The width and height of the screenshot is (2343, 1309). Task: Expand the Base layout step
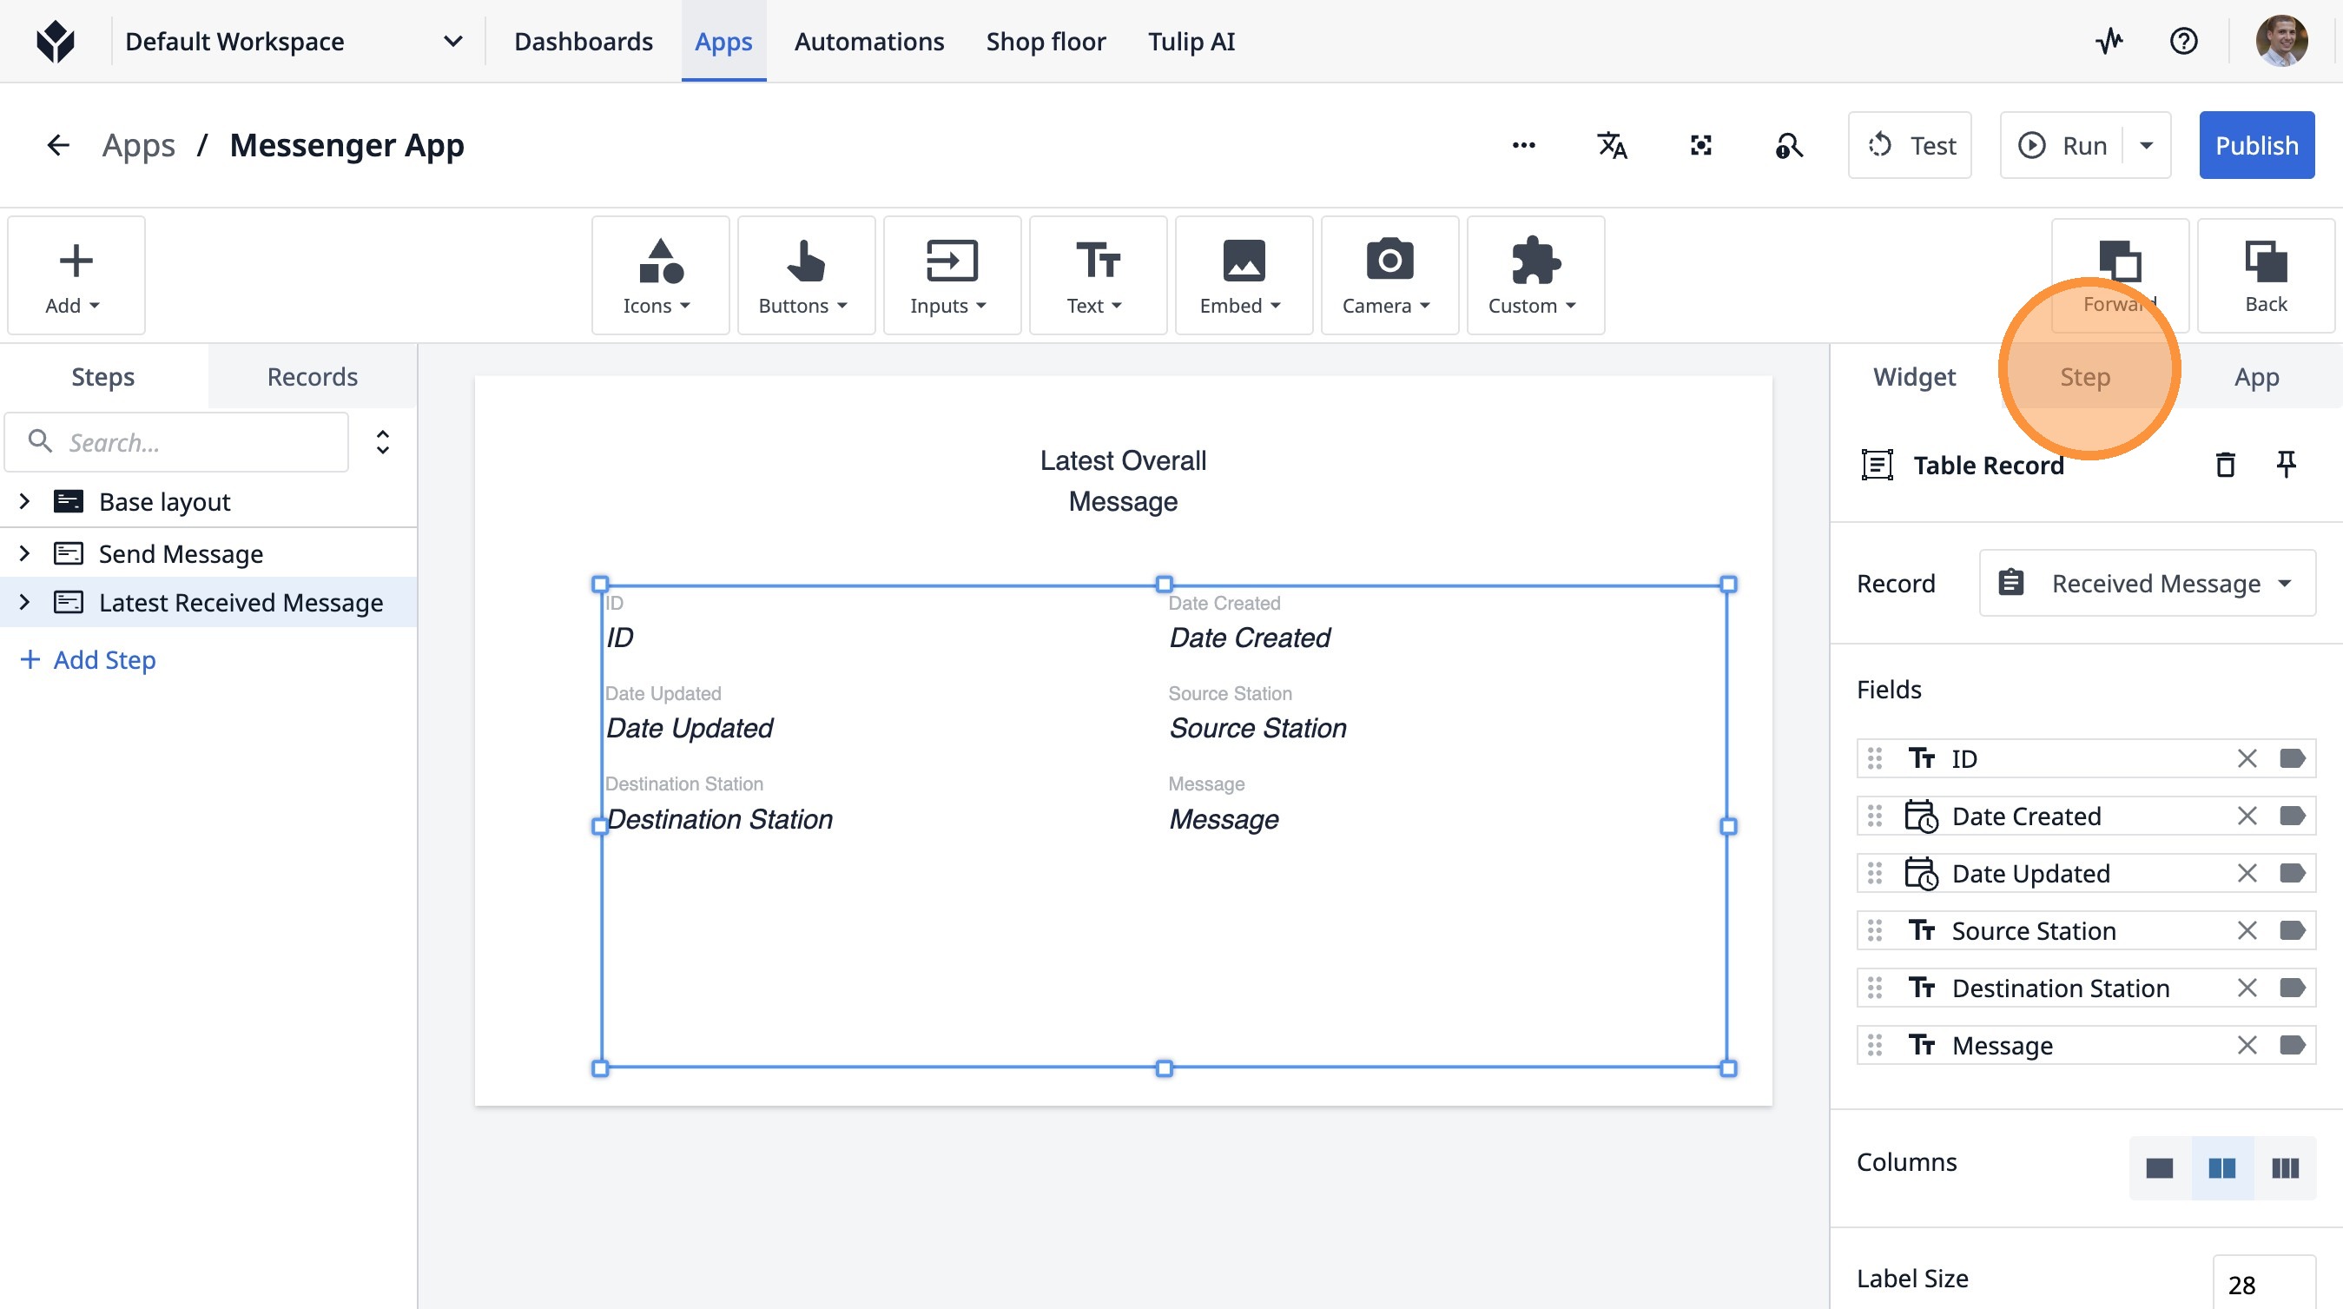(24, 501)
